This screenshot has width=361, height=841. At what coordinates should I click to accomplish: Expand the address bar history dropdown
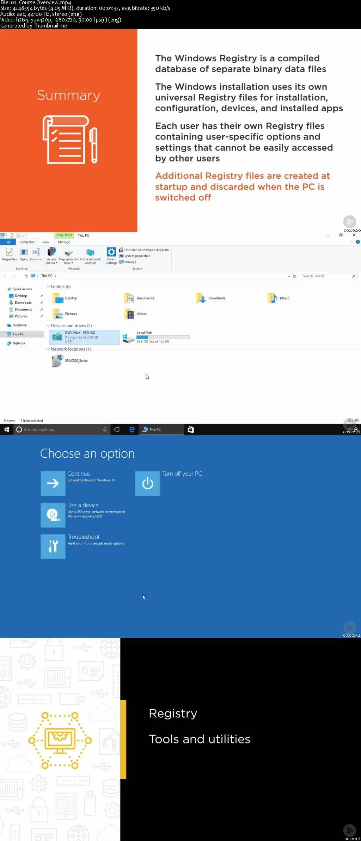click(289, 277)
